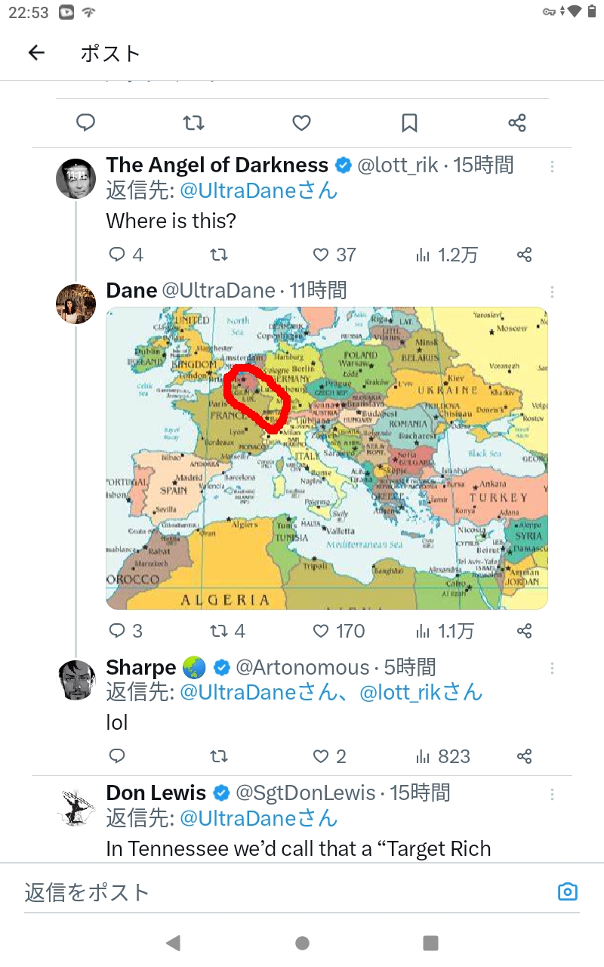Open more options for Sharpe's reply
Viewport: 604px width, 967px height.
(553, 668)
